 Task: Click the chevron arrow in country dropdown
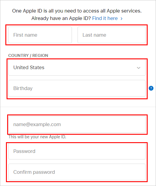[138, 68]
